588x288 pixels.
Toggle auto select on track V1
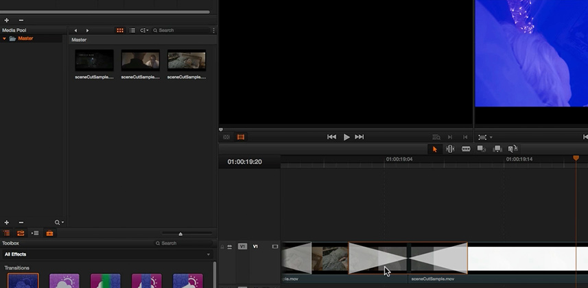(x=229, y=247)
